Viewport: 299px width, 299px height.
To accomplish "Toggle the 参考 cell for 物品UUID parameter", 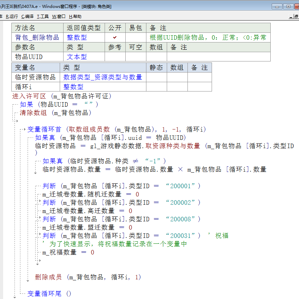I will pyautogui.click(x=115, y=57).
